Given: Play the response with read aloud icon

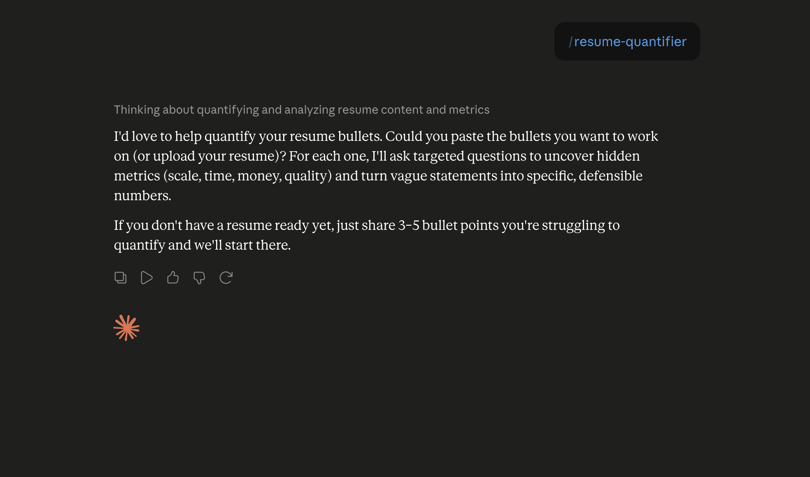Looking at the screenshot, I should pos(147,278).
